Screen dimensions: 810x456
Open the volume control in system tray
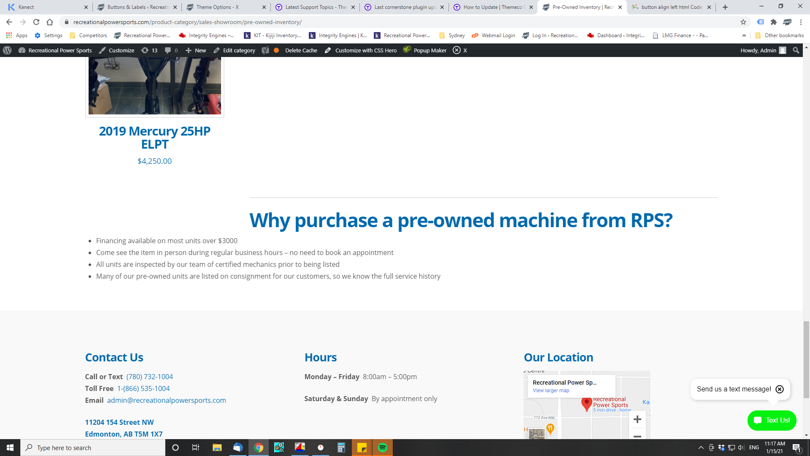[x=741, y=448]
